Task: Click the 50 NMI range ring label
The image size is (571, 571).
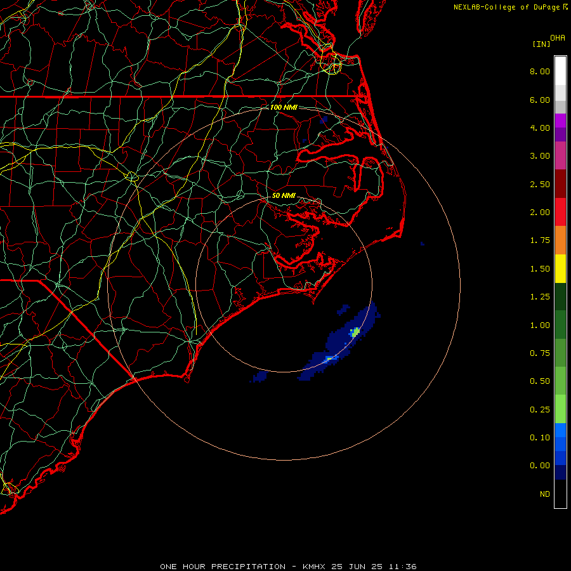Action: coord(284,195)
